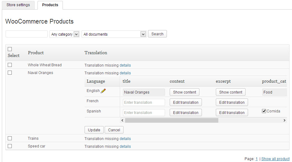Screen dimensions: 292x162
Task: Click the Naval Oranges product name in list
Action: point(41,73)
